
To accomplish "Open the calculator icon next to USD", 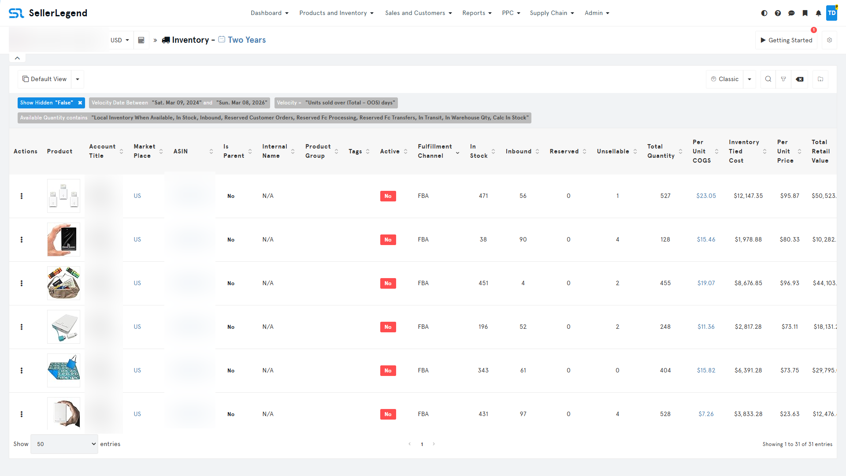I will (141, 40).
